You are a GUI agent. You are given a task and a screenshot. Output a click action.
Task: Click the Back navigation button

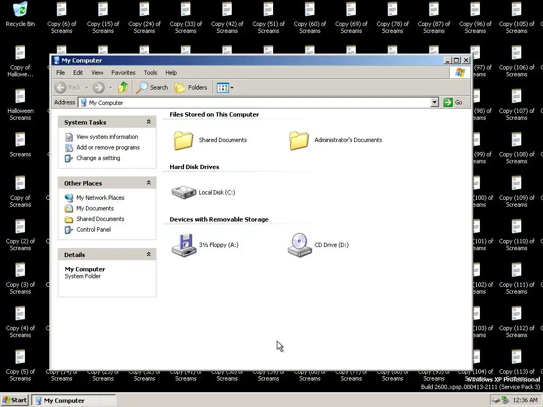coord(68,87)
